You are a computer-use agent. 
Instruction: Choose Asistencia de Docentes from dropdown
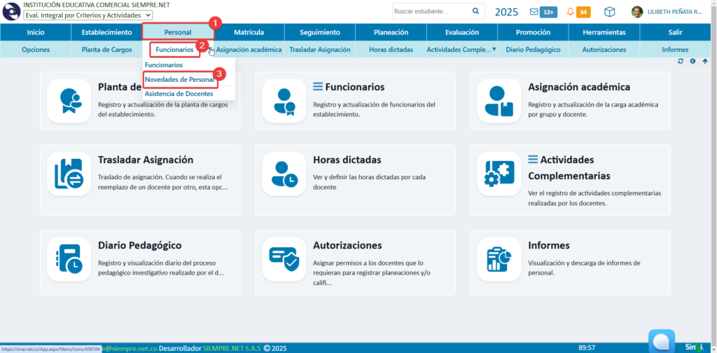coord(179,93)
